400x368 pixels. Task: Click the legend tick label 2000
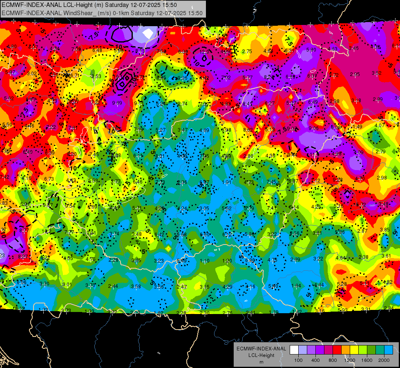(384, 360)
